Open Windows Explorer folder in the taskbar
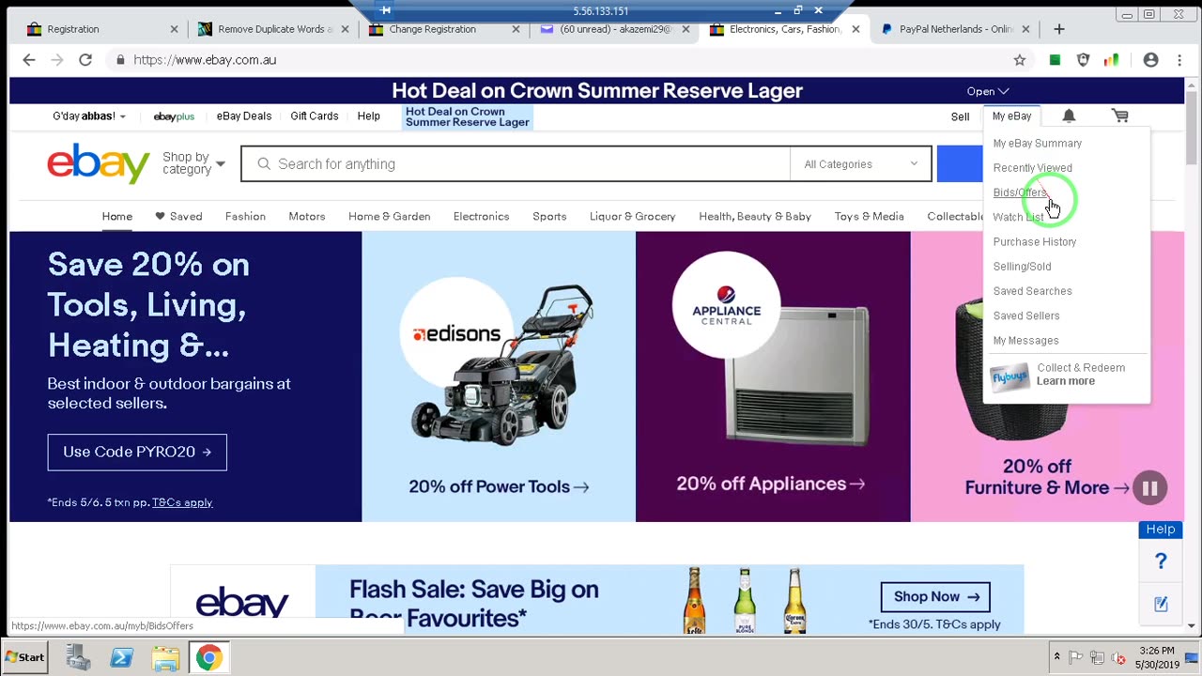The width and height of the screenshot is (1202, 676). (x=165, y=657)
